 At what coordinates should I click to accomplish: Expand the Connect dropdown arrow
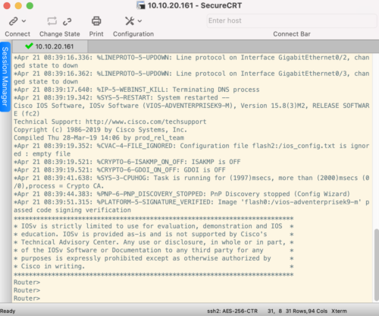tap(23, 21)
